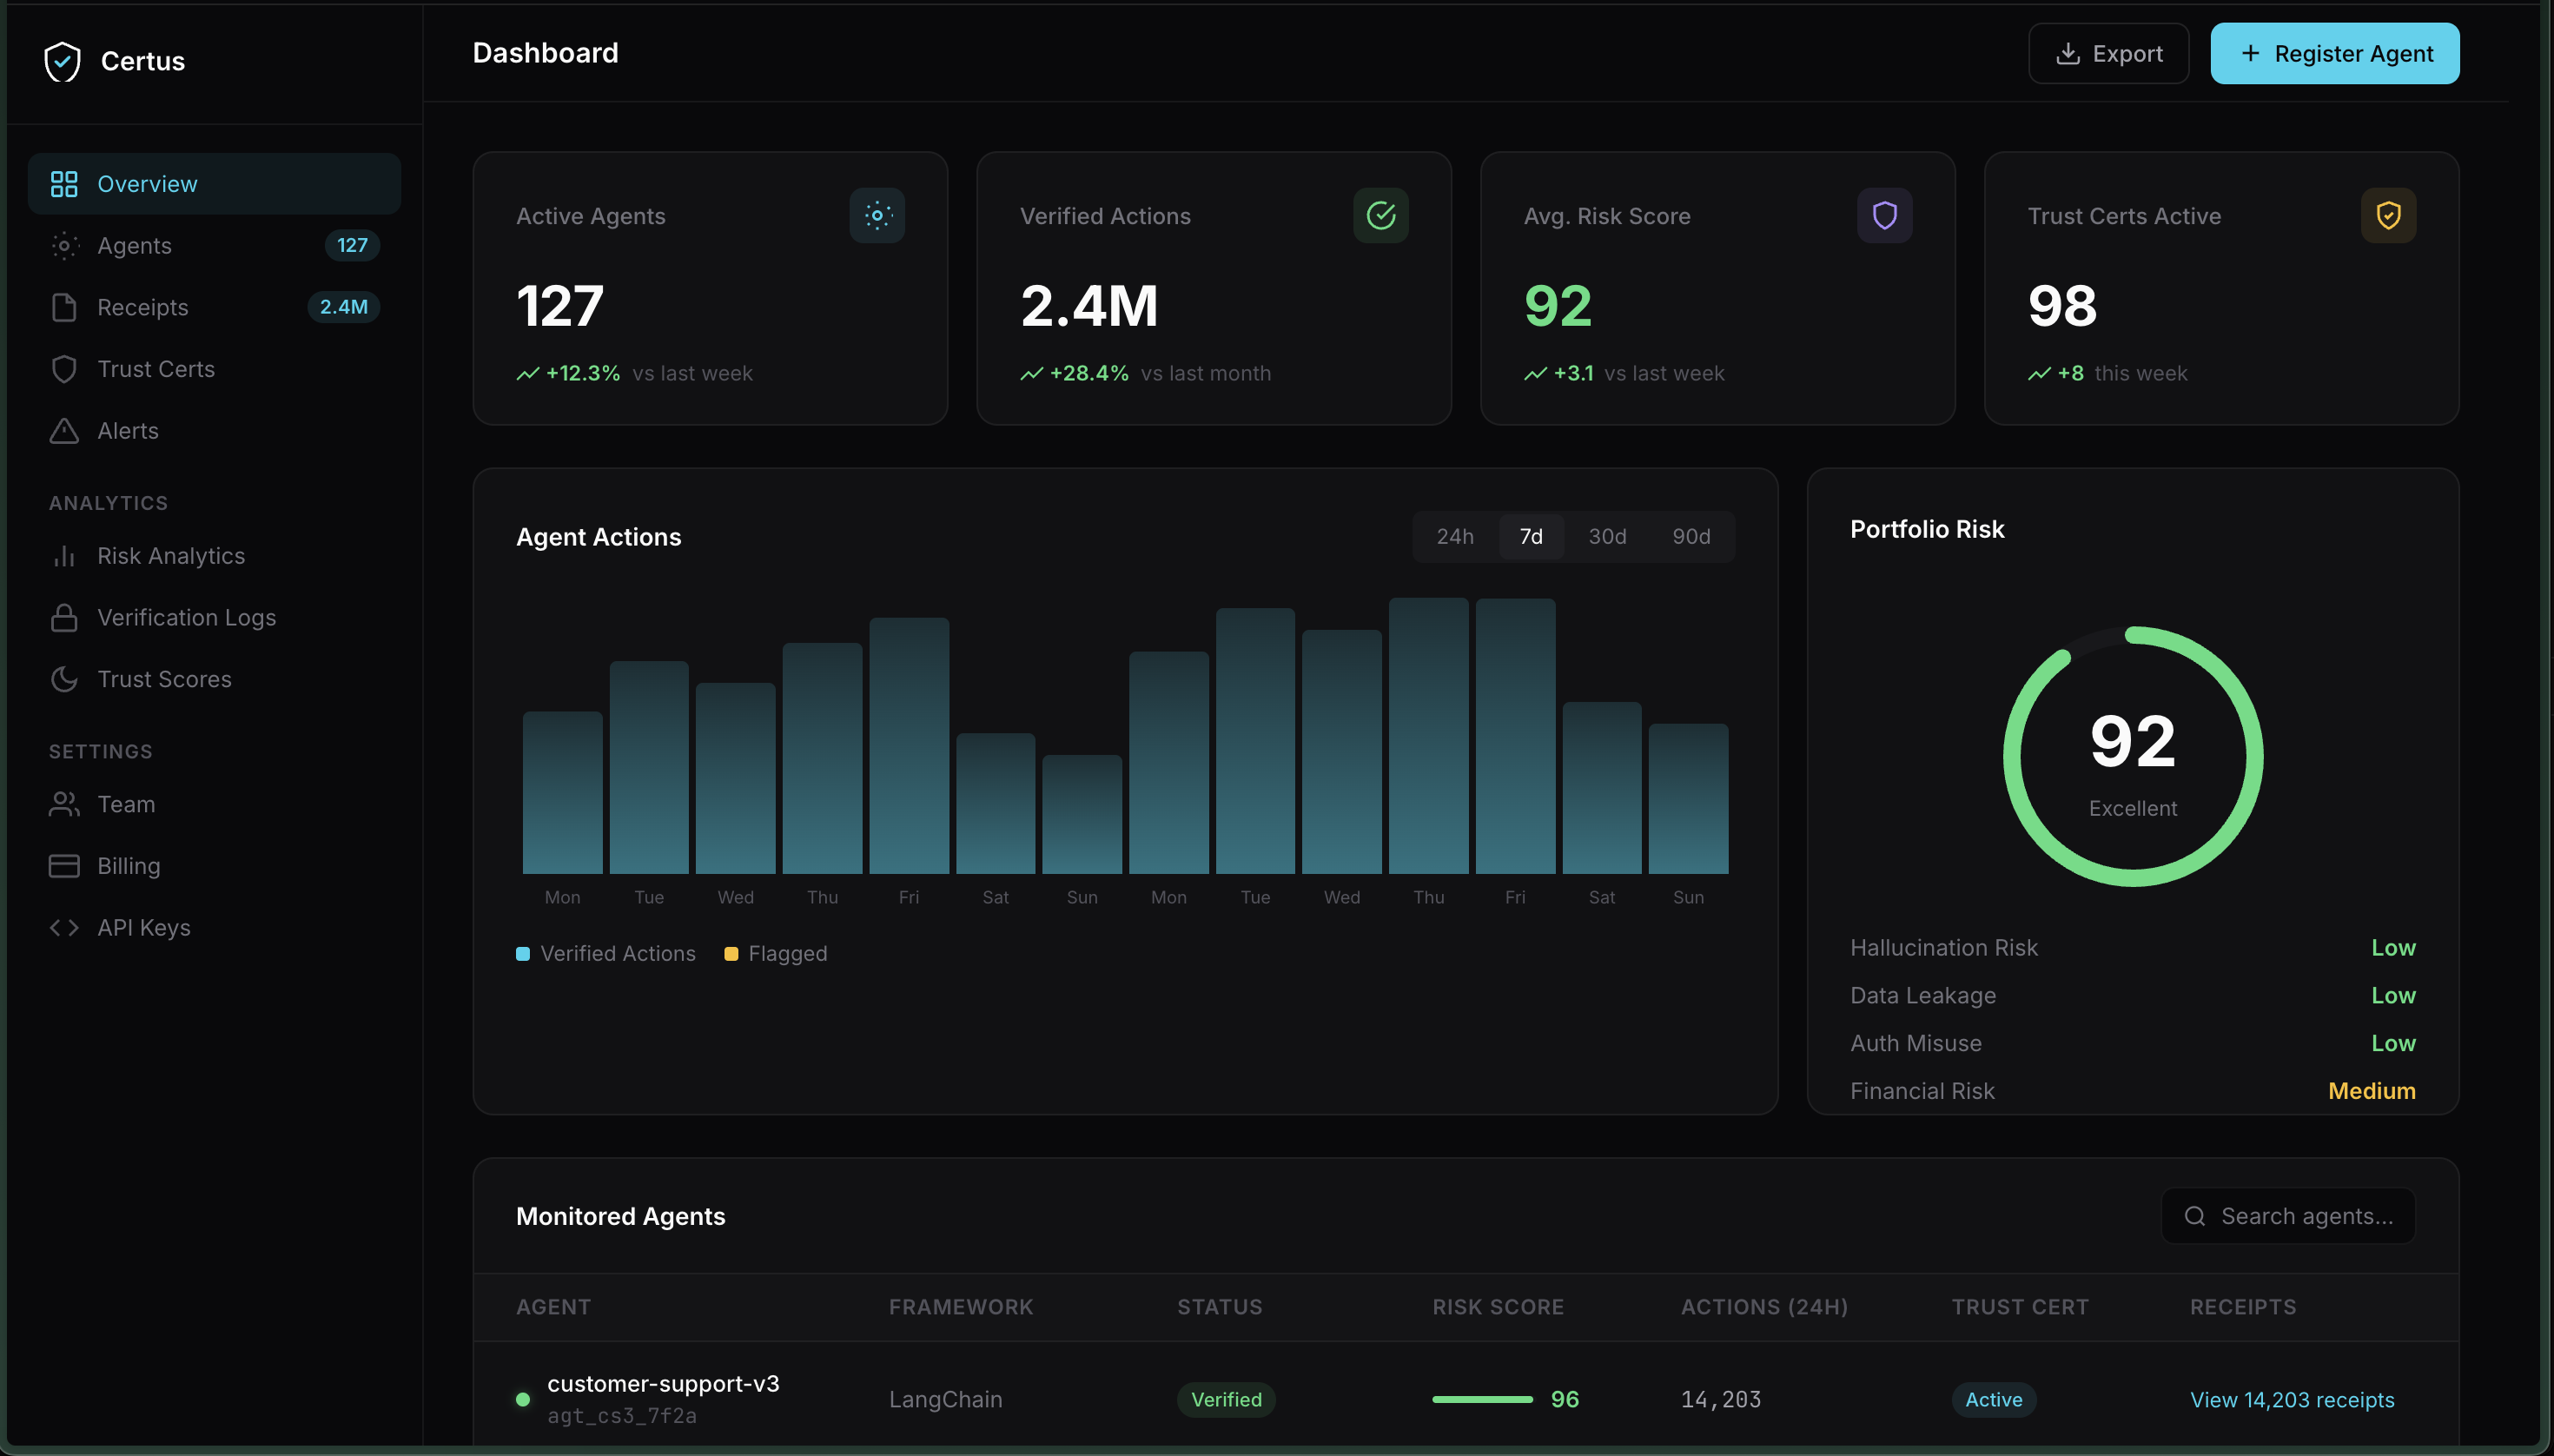Click the Billing credit card icon
This screenshot has width=2554, height=1456.
coord(64,866)
